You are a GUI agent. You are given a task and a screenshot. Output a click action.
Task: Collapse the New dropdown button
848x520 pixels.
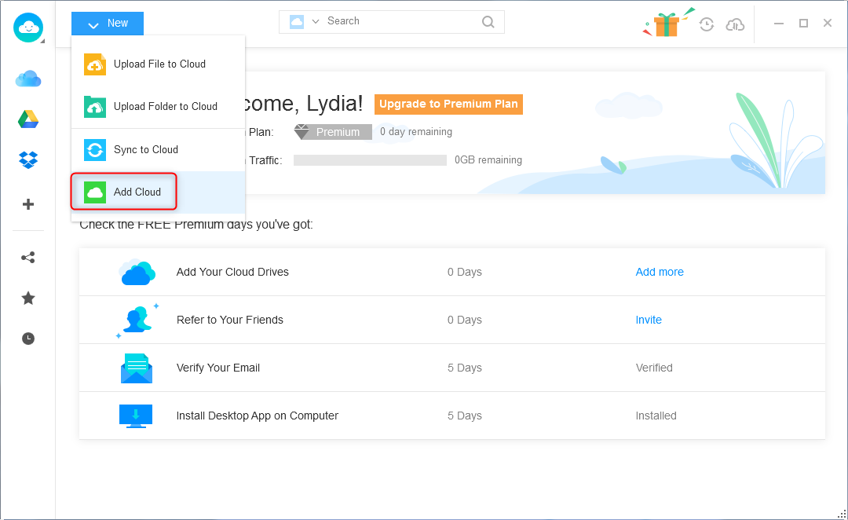(x=108, y=24)
